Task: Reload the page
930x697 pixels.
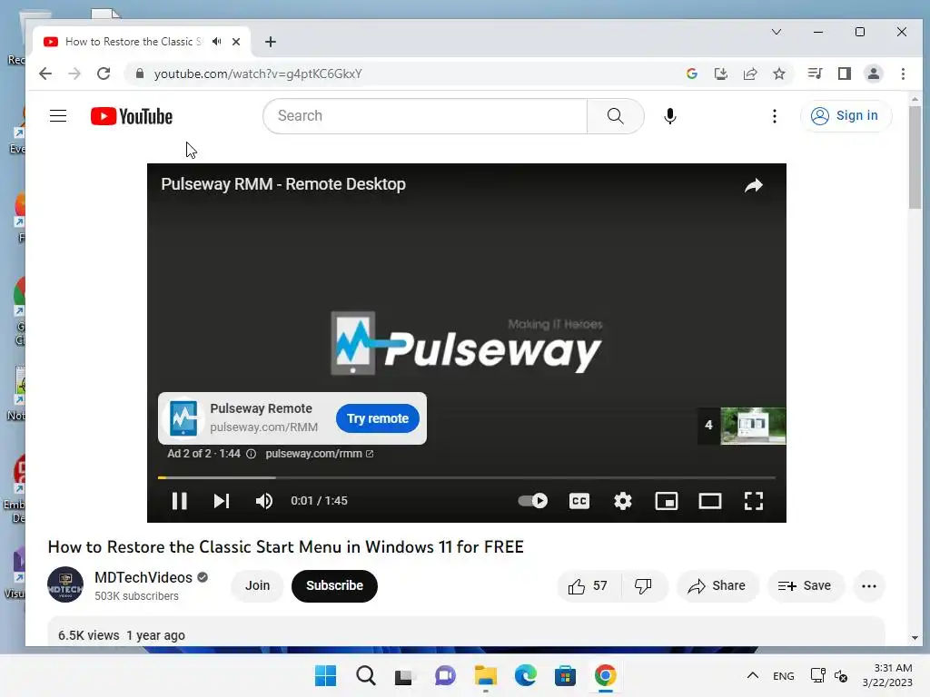Action: click(x=104, y=74)
